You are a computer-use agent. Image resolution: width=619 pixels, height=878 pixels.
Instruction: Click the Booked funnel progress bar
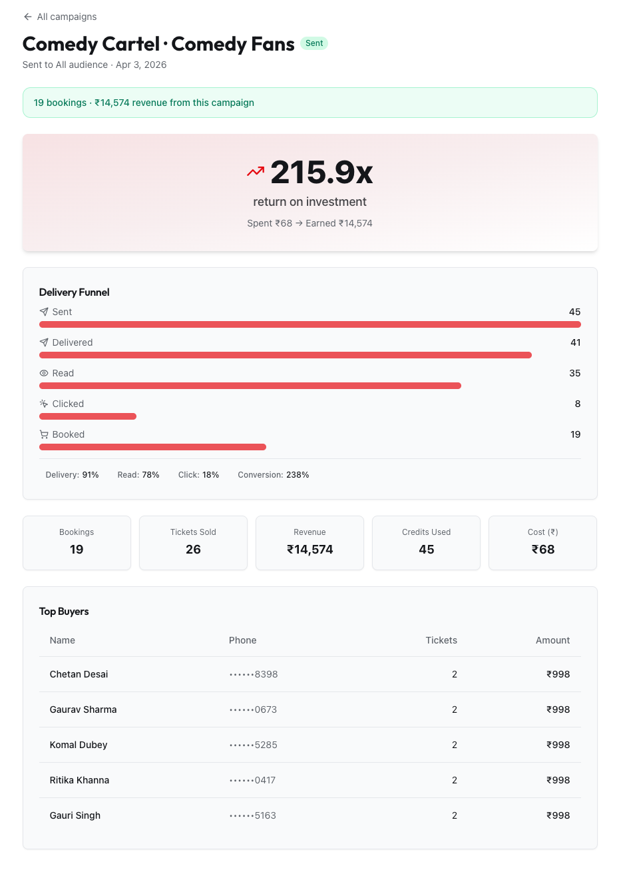152,447
